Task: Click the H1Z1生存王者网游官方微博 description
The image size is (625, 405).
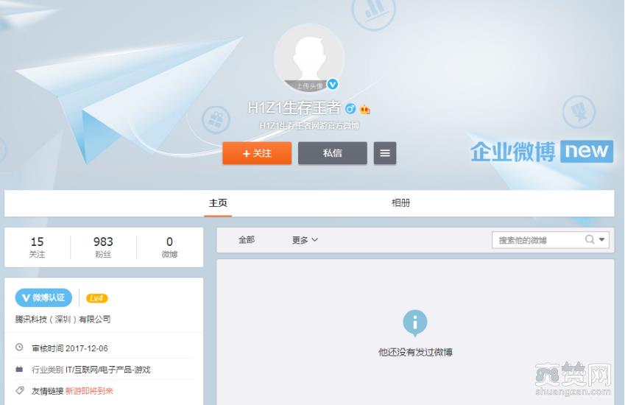Action: [309, 126]
